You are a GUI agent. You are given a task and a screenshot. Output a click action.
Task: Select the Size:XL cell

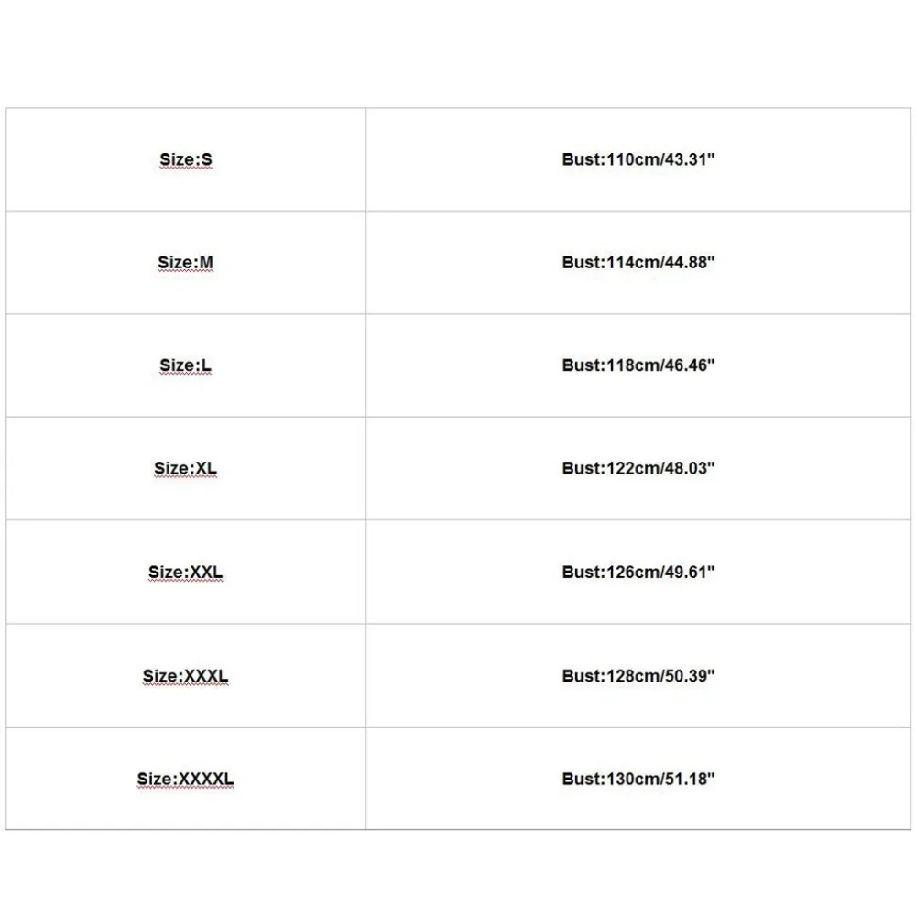(x=186, y=468)
